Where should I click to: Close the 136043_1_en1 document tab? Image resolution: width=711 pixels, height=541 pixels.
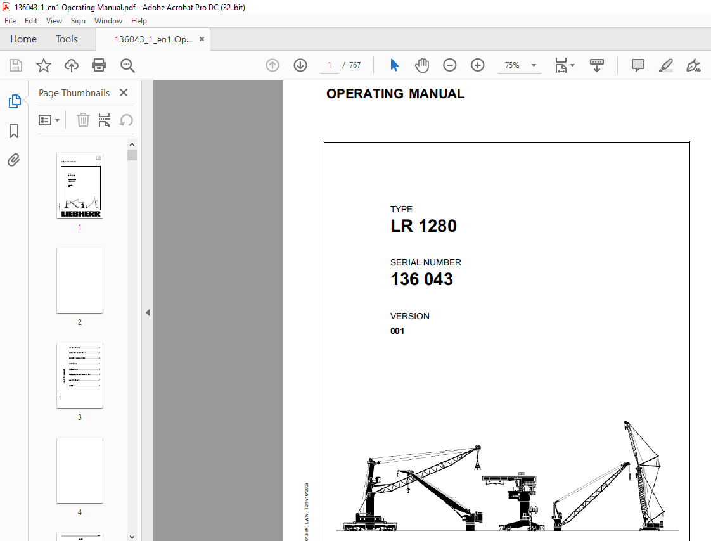(202, 39)
